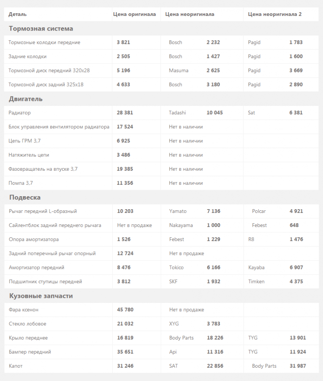Select the "Тормозные колодки передние" part name

click(44, 42)
